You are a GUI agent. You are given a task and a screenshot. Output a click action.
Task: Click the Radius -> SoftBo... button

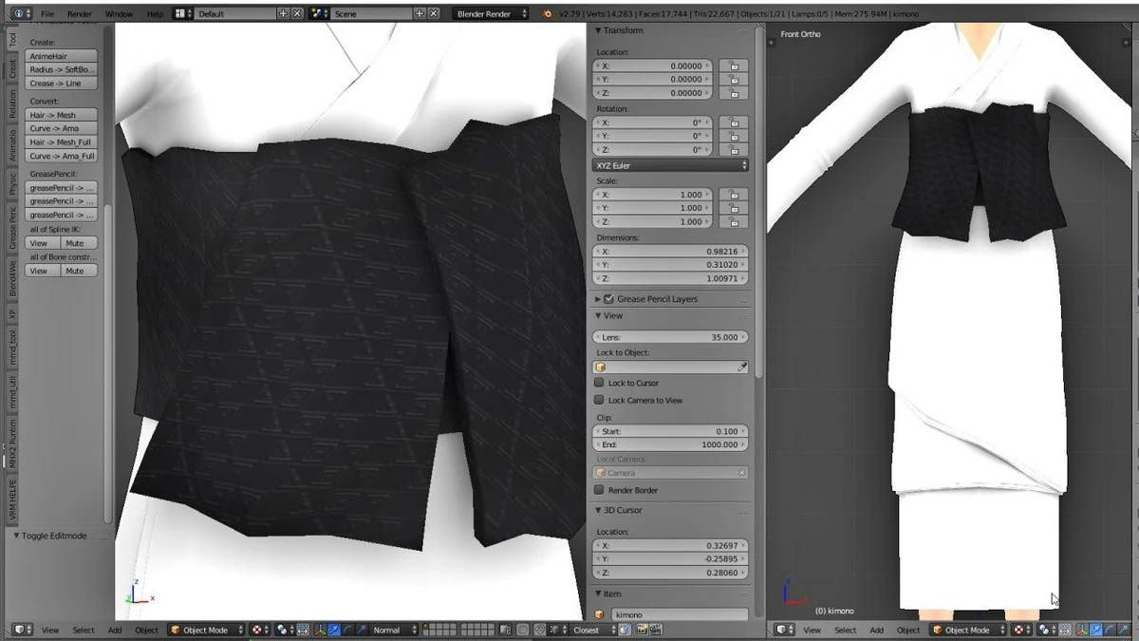62,69
